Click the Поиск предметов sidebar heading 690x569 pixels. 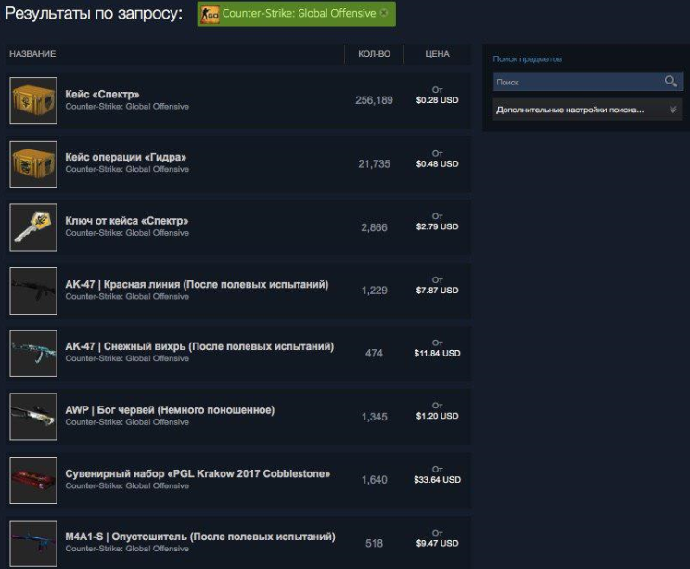tap(527, 59)
